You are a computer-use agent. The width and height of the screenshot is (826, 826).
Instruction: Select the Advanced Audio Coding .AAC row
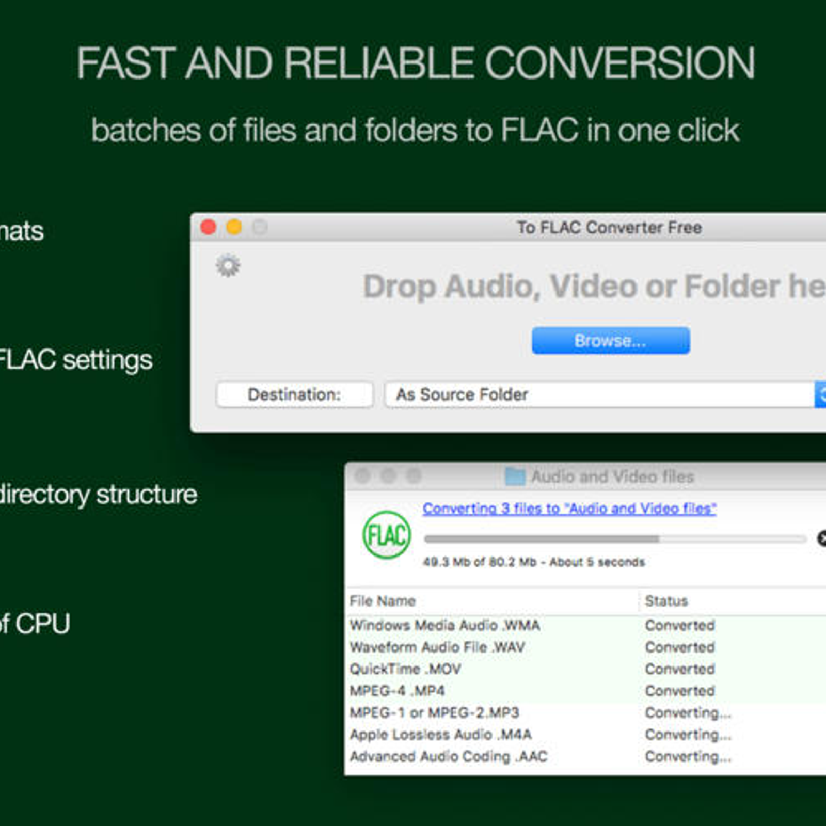point(585,756)
